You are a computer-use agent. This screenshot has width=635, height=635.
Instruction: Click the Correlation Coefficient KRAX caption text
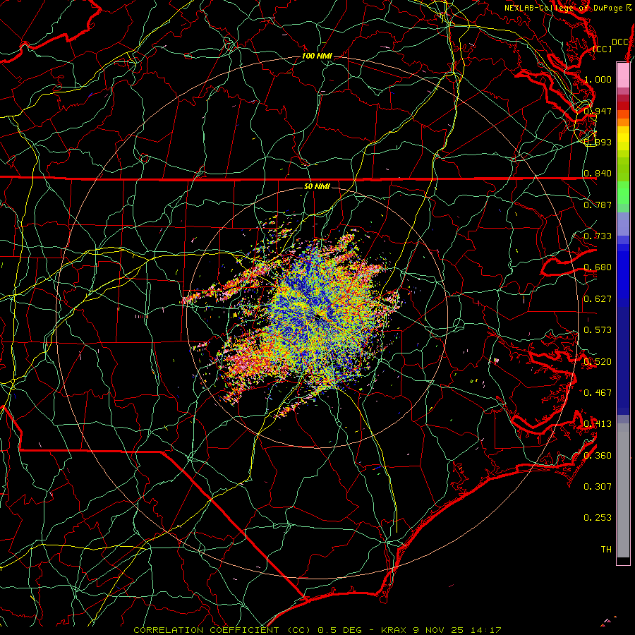pyautogui.click(x=317, y=630)
